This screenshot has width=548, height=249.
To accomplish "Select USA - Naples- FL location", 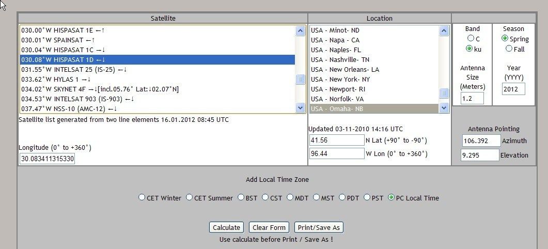I will (x=374, y=50).
